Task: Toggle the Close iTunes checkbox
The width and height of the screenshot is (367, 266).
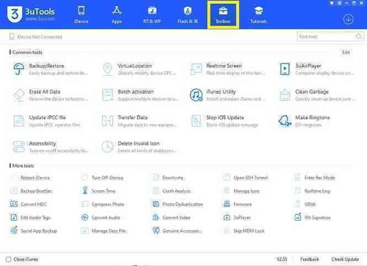Action: point(8,259)
